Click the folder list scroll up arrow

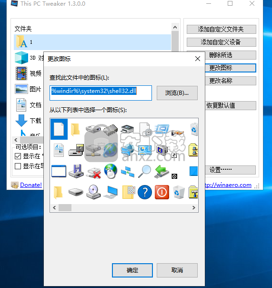click(x=175, y=27)
